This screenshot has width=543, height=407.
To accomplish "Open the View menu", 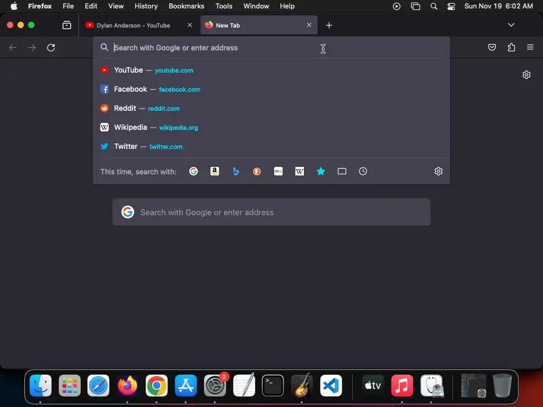I will 116,6.
